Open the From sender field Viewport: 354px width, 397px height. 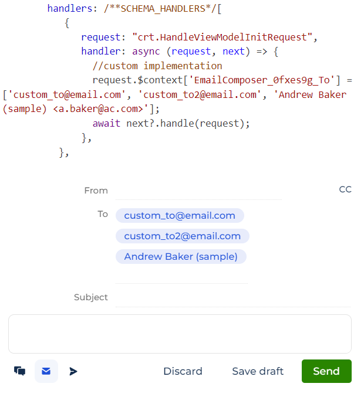198,191
